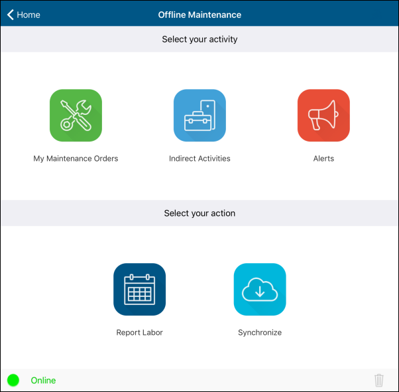Tap the Synchronize cloud download icon
This screenshot has width=399, height=392.
pos(260,289)
